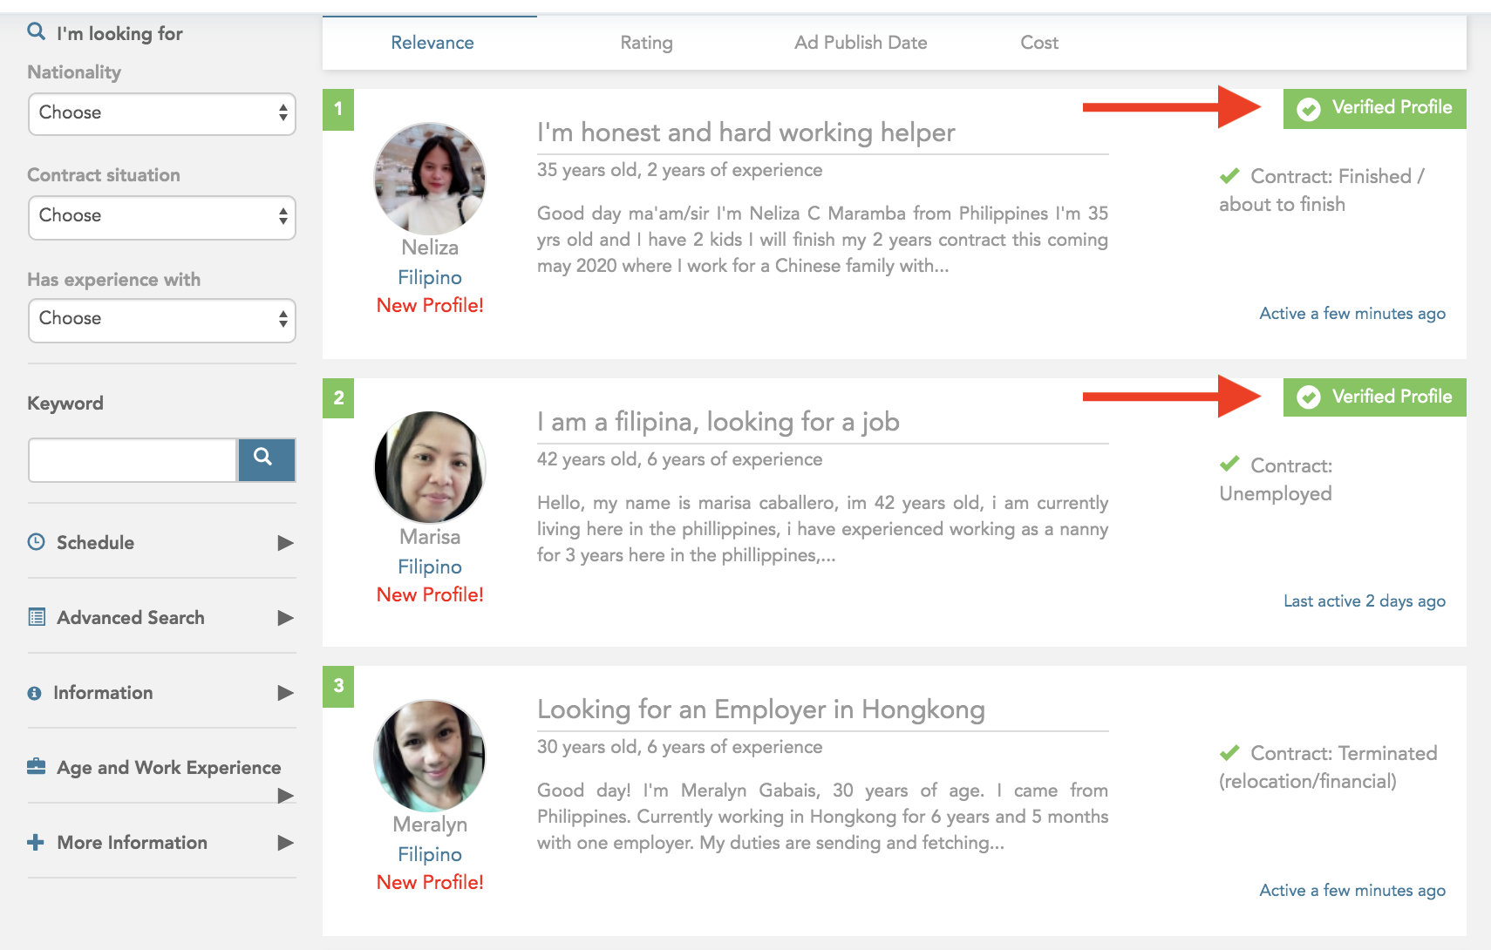This screenshot has height=950, width=1491.
Task: Click the keyword search magnifier button
Action: tap(266, 459)
